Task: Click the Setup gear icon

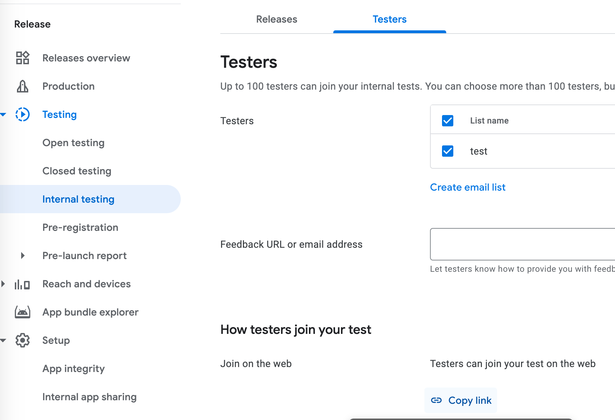Action: [x=23, y=340]
